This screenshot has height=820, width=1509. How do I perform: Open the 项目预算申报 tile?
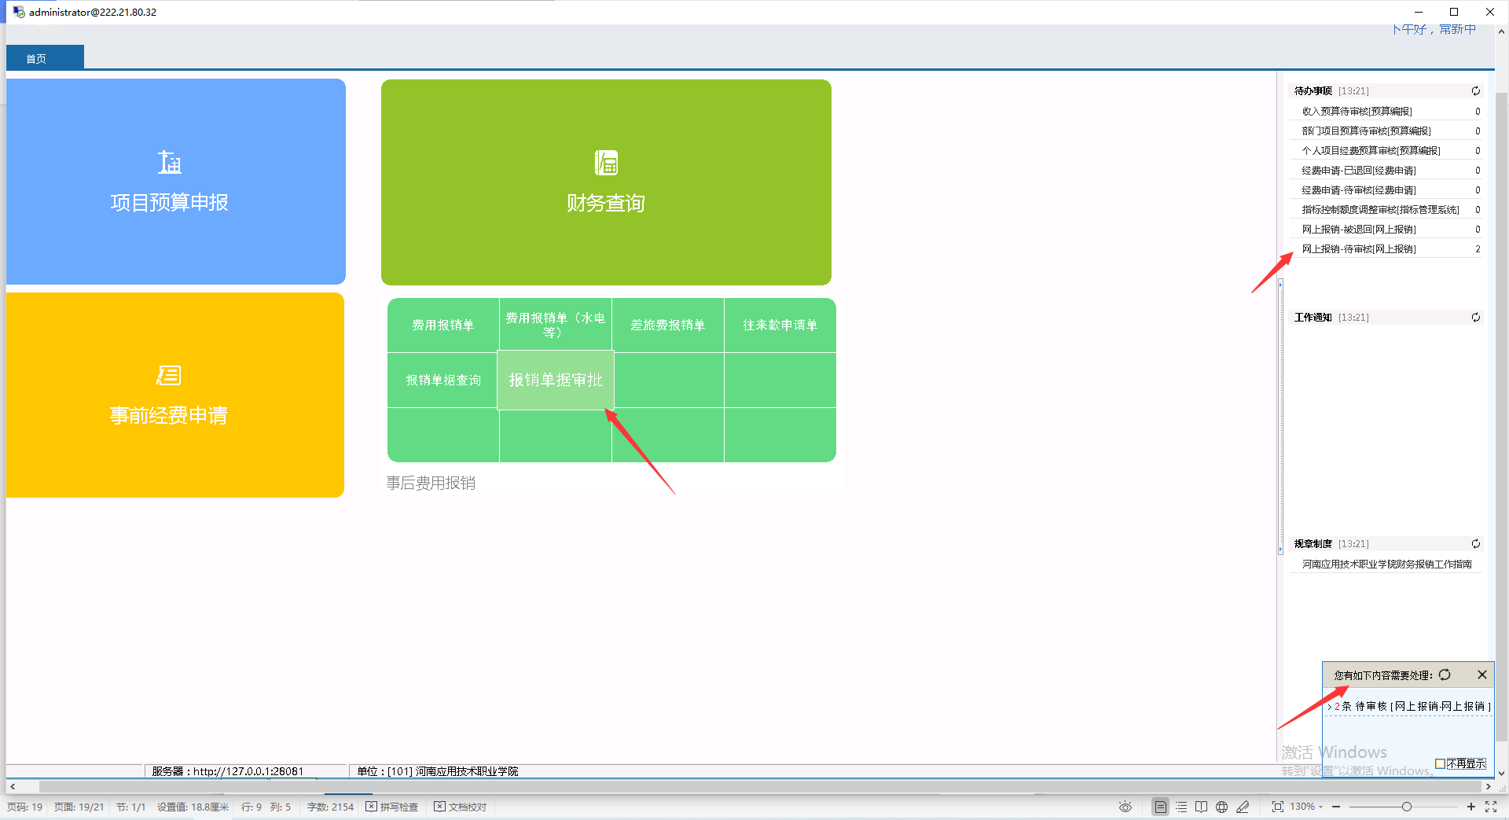[176, 182]
